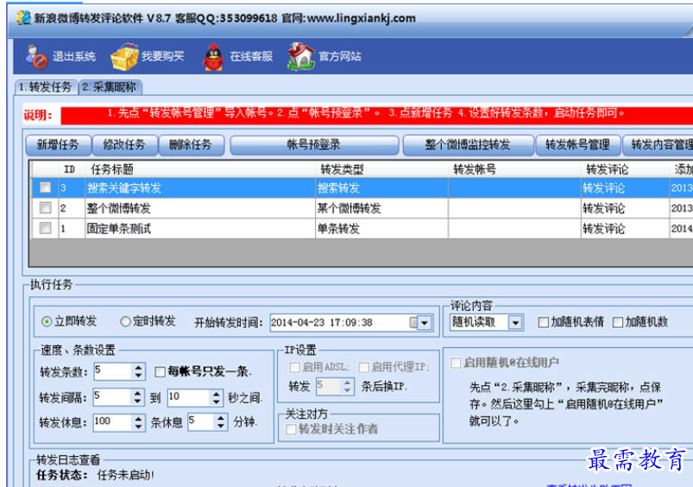Click the 转发间隔 minimum spinner arrows
The width and height of the screenshot is (693, 487).
click(138, 397)
